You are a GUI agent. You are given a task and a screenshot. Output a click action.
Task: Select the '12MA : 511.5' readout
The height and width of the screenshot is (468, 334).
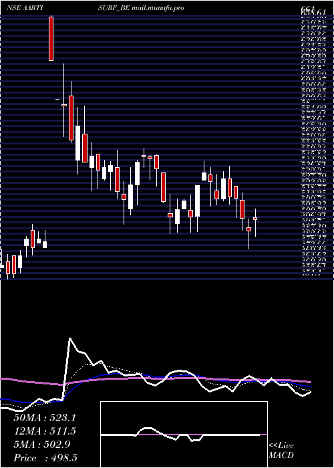click(45, 431)
